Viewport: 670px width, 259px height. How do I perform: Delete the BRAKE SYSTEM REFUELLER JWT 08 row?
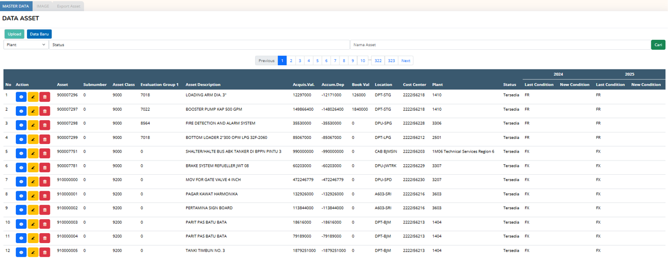[x=45, y=168]
